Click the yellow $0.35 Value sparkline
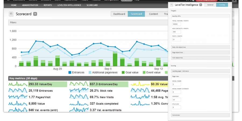242x121 pixels. point(140,84)
